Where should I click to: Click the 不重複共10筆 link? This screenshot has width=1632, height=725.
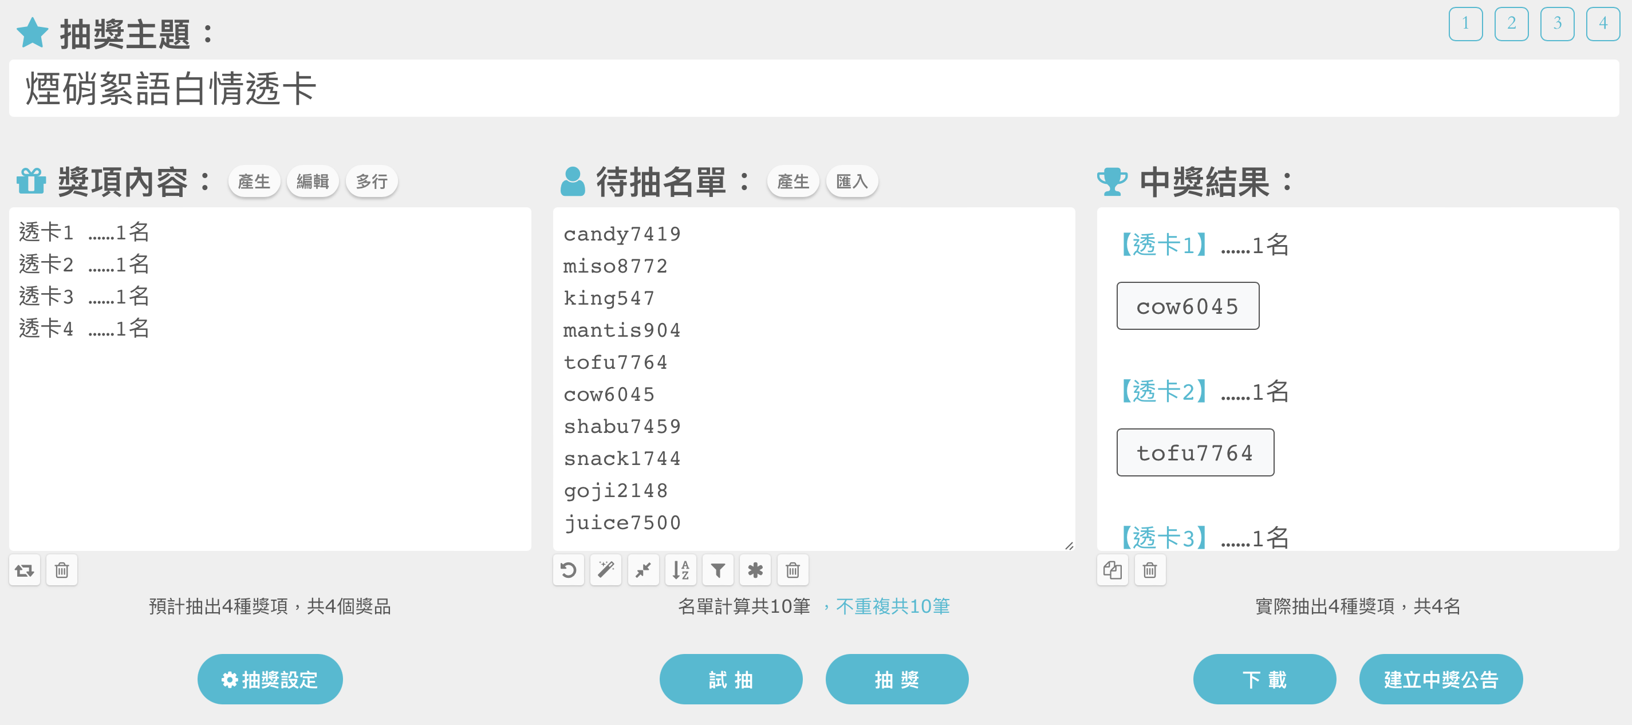893,606
